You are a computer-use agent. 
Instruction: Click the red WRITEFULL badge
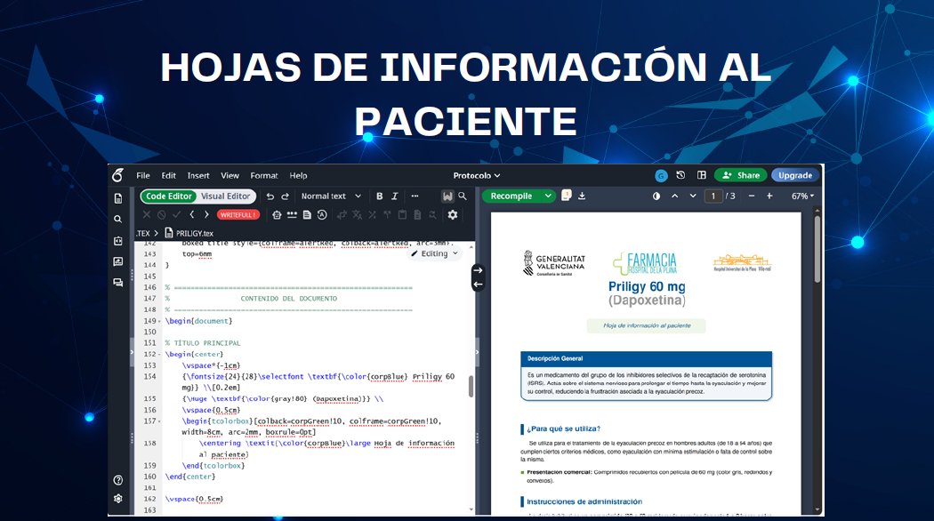(238, 214)
